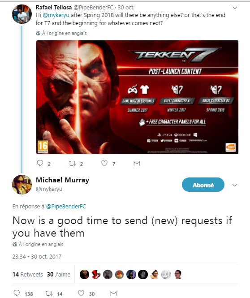Open Tekken 7 post-launch content image

[138, 97]
